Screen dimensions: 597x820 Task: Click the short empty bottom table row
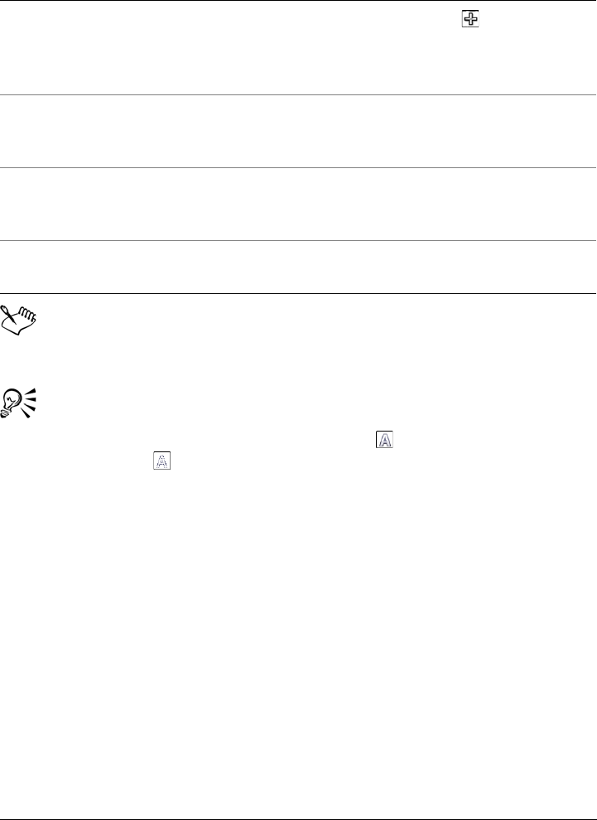298,268
